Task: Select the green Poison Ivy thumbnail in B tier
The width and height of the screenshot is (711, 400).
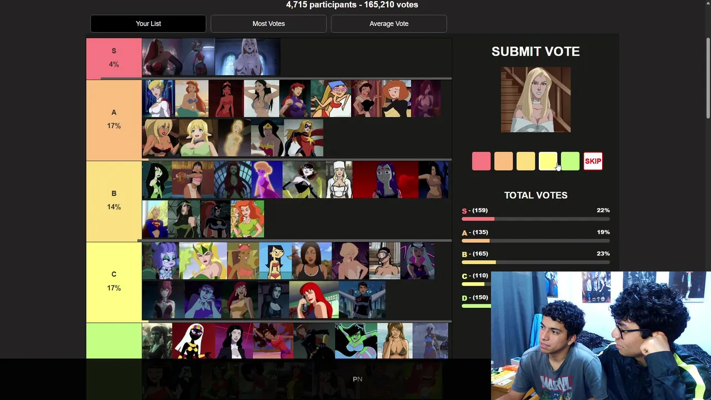Action: (x=233, y=180)
